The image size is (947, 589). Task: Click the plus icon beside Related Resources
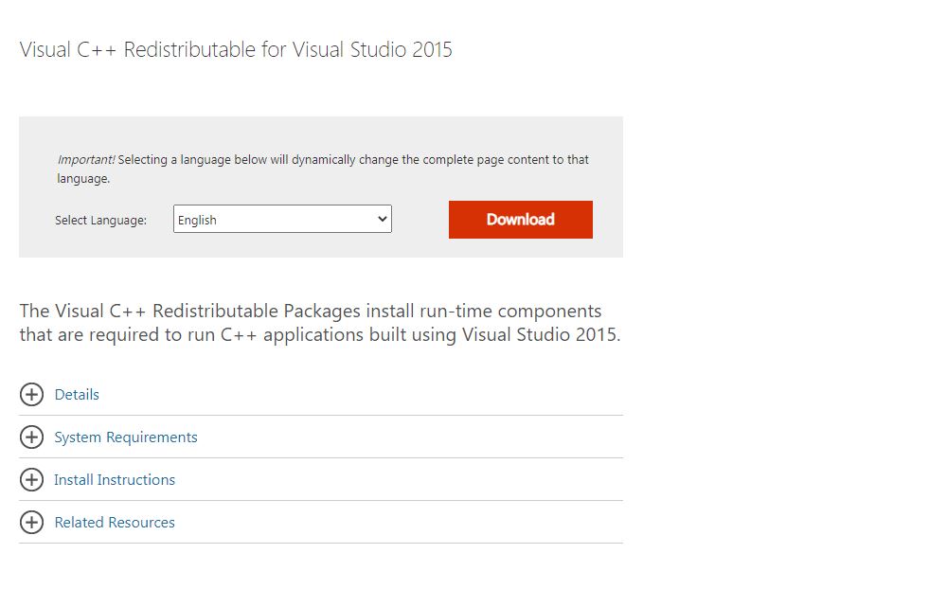(31, 522)
